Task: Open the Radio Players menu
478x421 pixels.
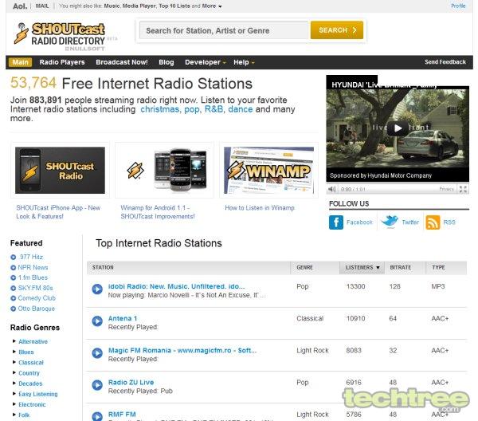Action: click(x=62, y=62)
